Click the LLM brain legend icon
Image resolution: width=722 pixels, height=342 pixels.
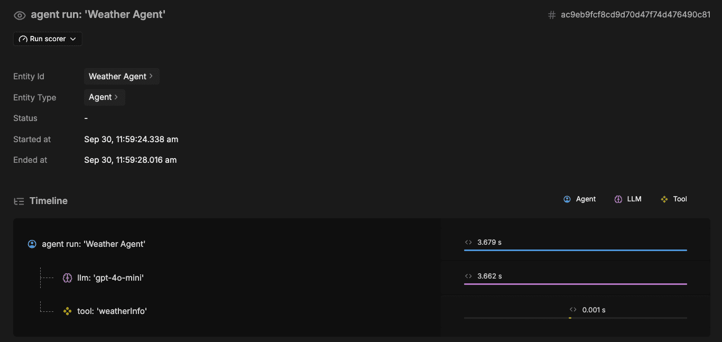pos(618,199)
